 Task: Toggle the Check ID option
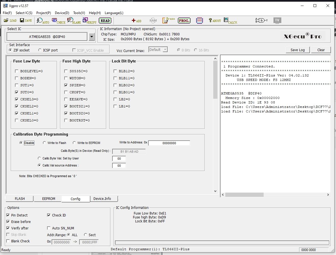(x=49, y=215)
